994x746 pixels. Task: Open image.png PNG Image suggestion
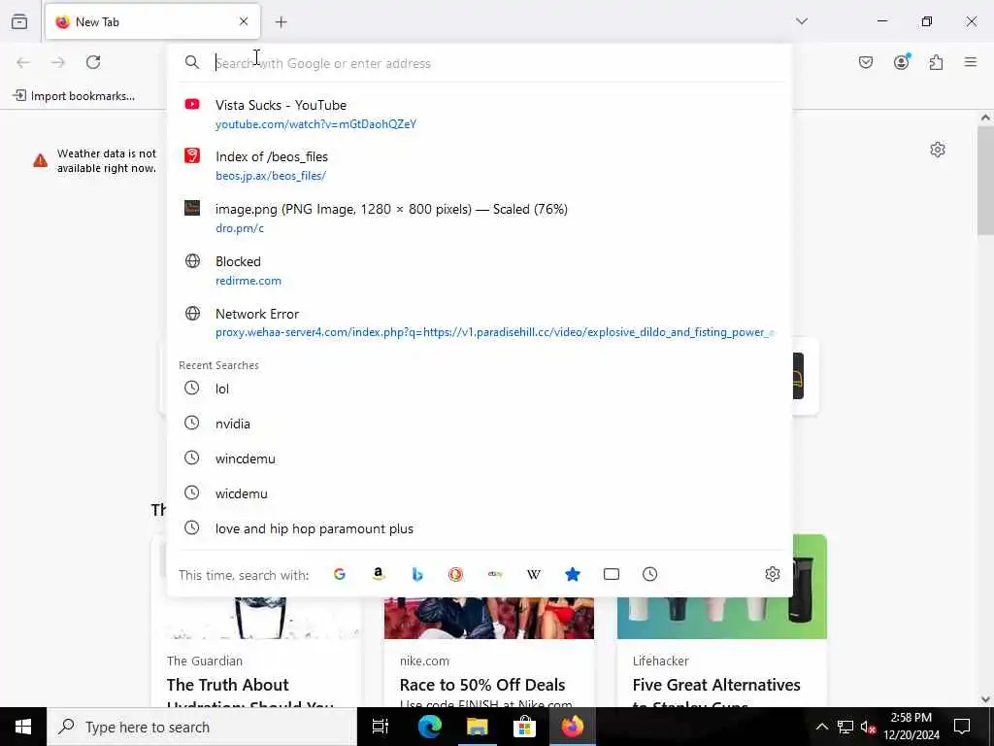pos(480,219)
